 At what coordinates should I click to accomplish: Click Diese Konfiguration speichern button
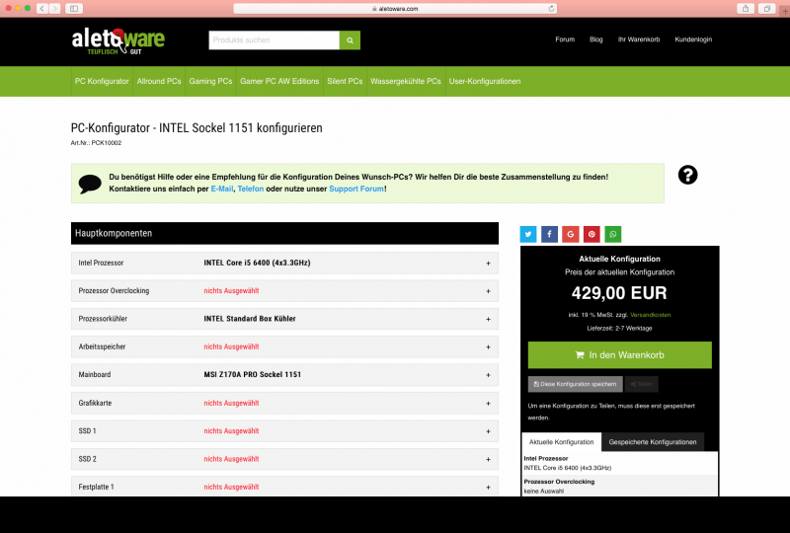click(576, 384)
